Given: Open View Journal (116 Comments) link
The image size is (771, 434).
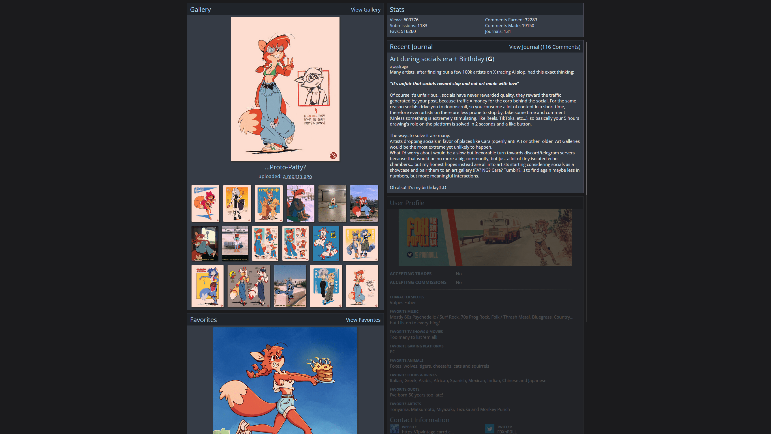Looking at the screenshot, I should pyautogui.click(x=544, y=47).
